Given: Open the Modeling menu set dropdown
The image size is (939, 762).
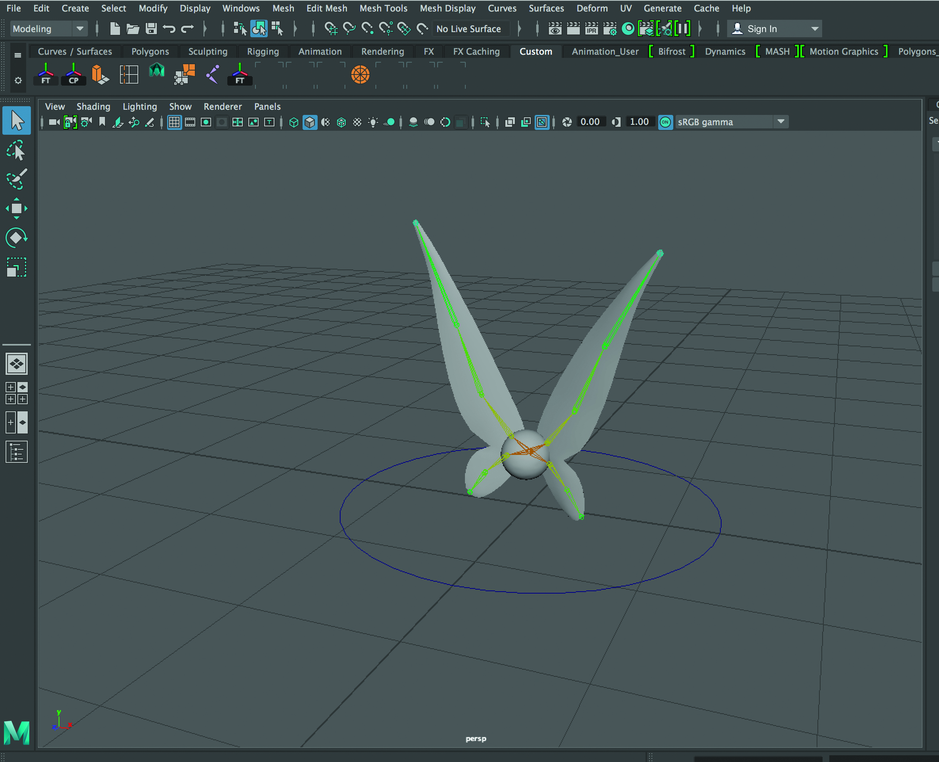Looking at the screenshot, I should point(80,29).
